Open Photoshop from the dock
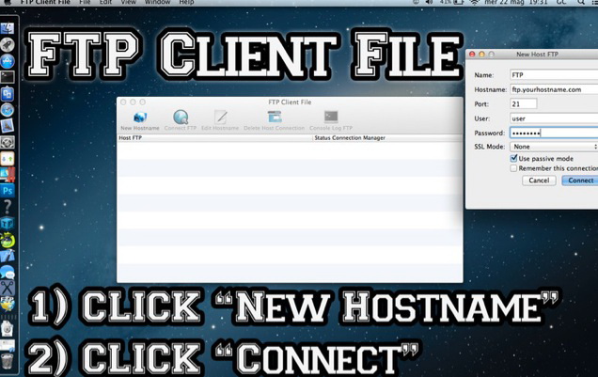The image size is (598, 377). (x=8, y=191)
